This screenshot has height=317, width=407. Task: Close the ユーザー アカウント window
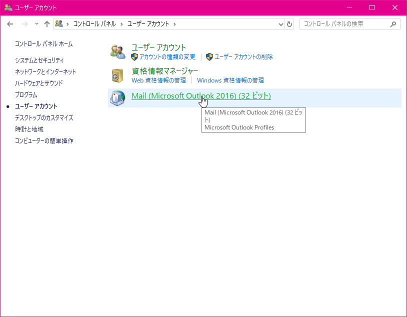click(x=395, y=7)
